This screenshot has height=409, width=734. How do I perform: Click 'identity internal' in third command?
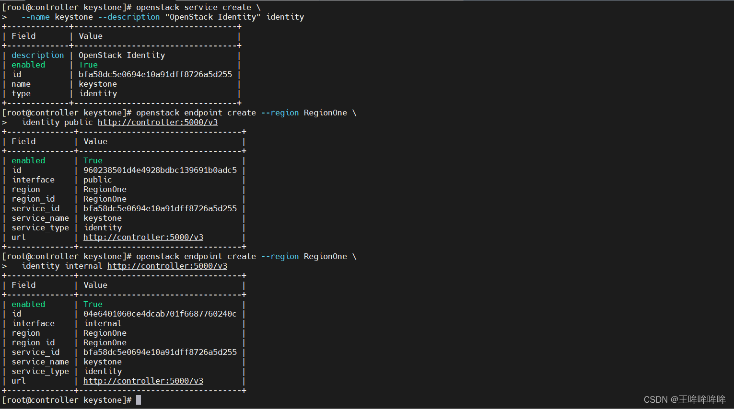click(62, 266)
